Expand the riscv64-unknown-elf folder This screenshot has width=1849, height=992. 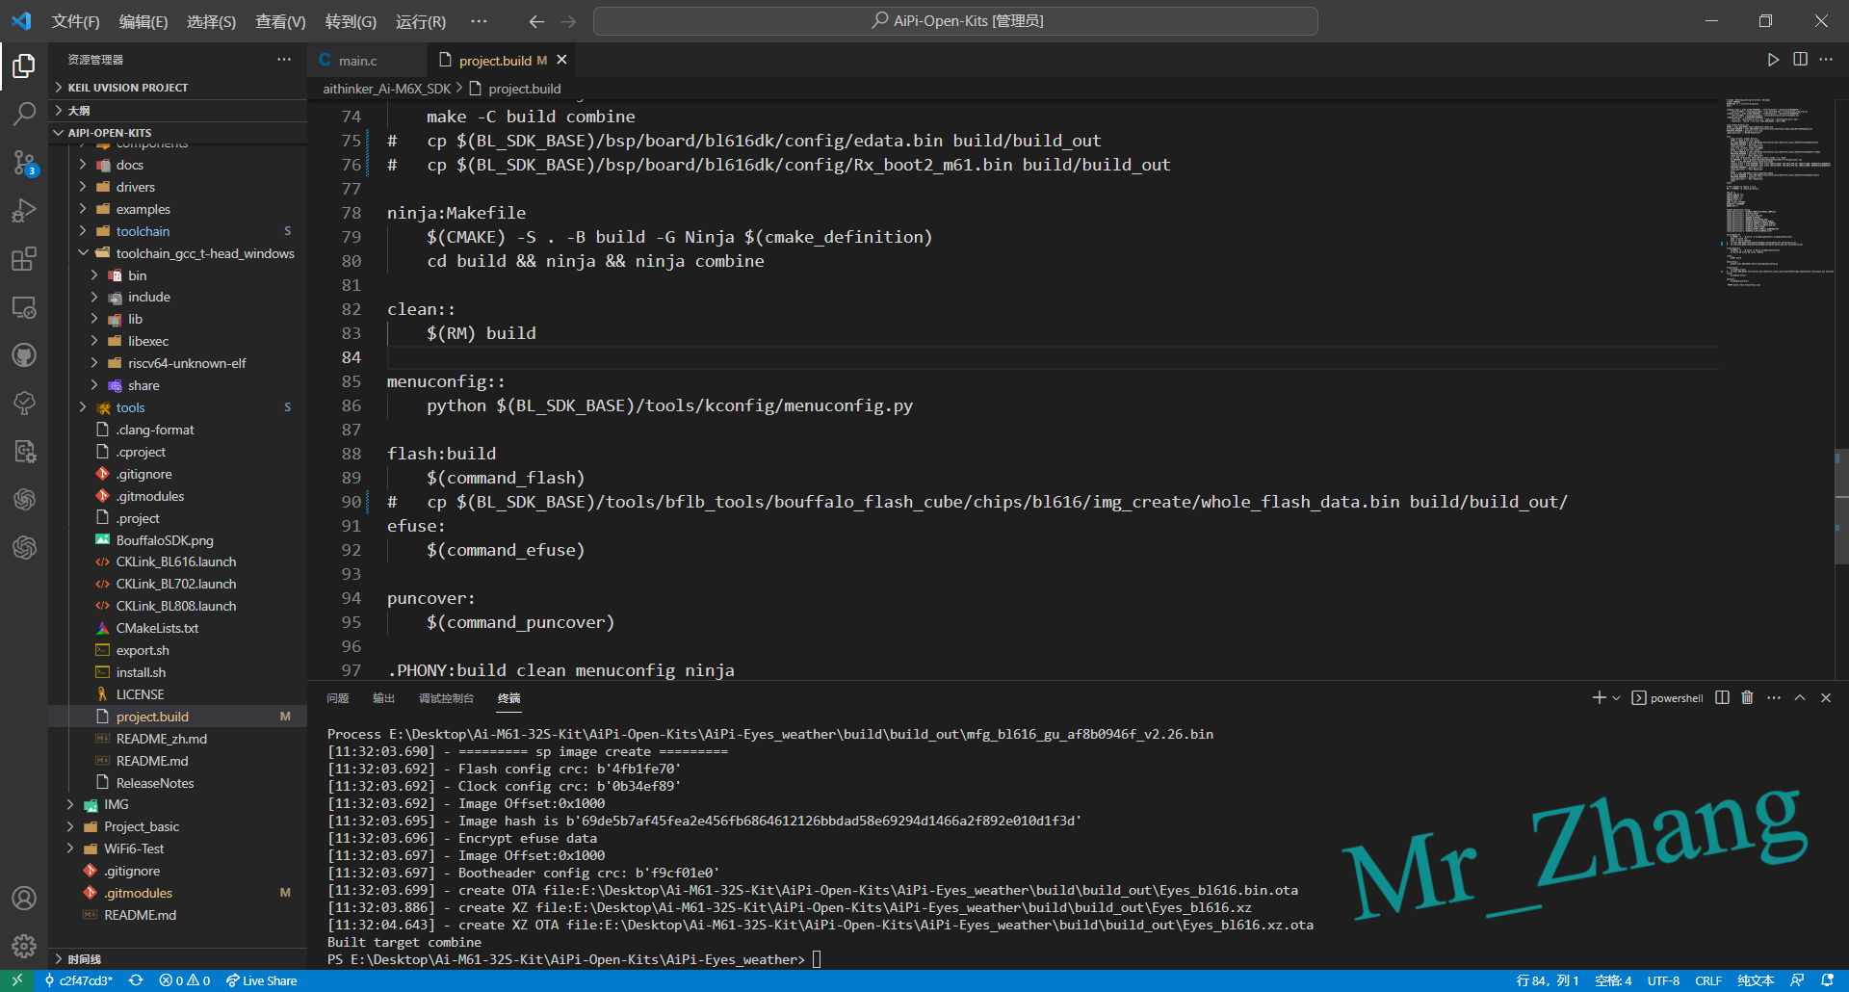178,363
